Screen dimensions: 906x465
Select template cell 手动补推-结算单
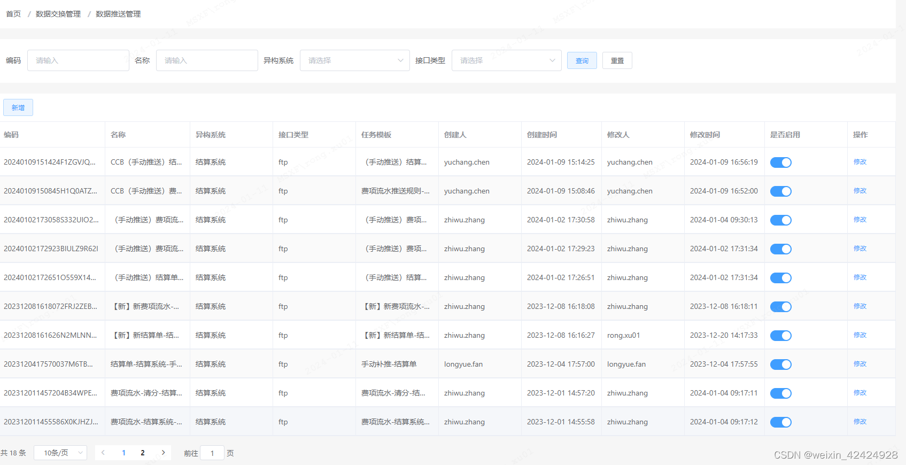(389, 364)
